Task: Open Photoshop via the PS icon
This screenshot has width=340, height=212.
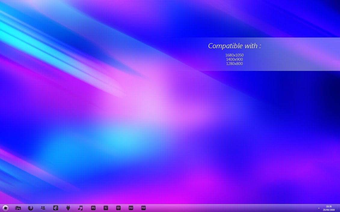Action: tap(93, 208)
